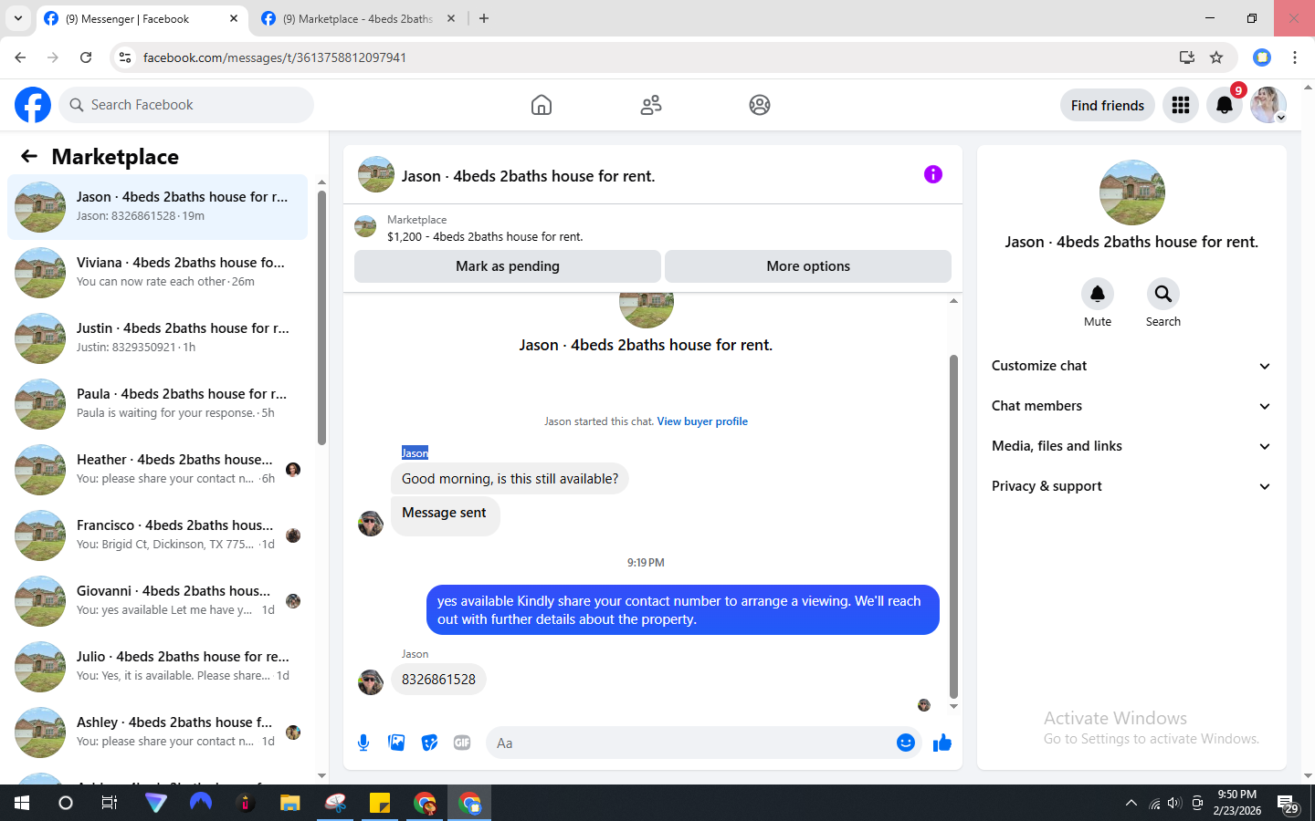This screenshot has width=1315, height=821.
Task: Open the $1,200 Marketplace listing link
Action: pyautogui.click(x=485, y=236)
